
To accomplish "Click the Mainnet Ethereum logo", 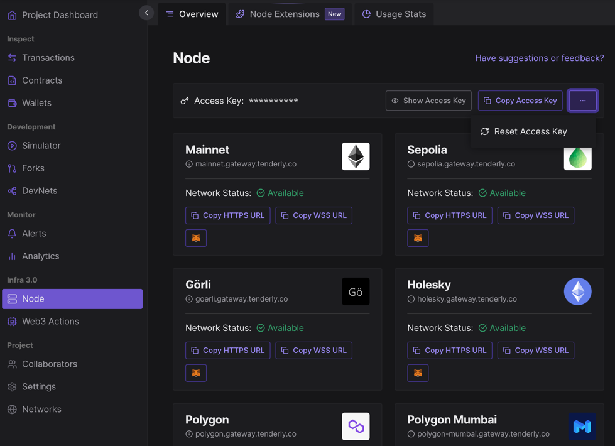I will (356, 156).
